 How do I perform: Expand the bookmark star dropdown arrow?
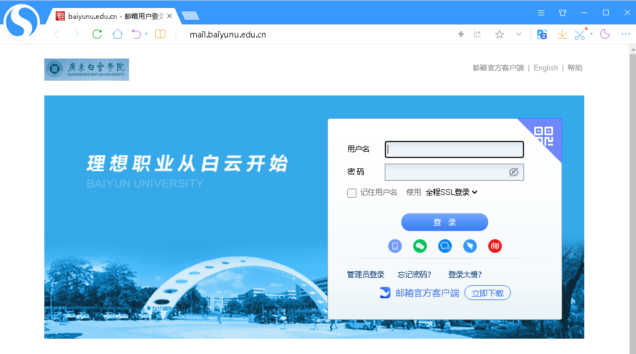519,35
